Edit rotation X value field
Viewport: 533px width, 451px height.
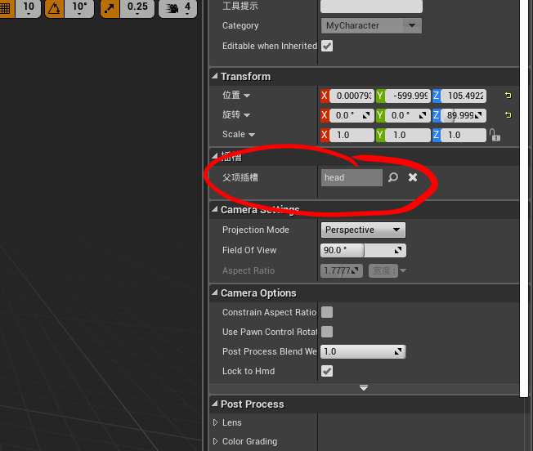352,115
